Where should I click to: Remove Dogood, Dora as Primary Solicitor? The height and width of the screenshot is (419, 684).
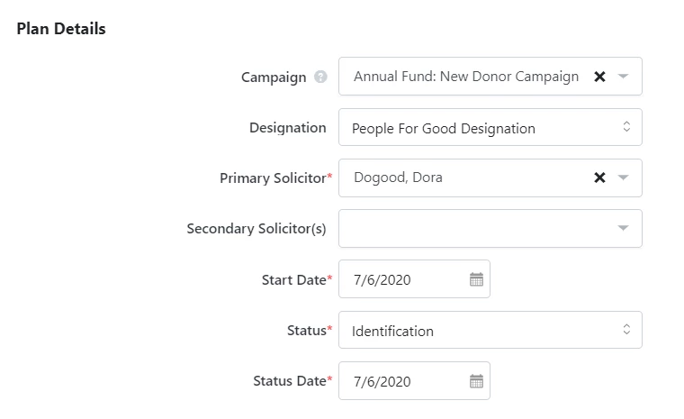click(x=599, y=178)
